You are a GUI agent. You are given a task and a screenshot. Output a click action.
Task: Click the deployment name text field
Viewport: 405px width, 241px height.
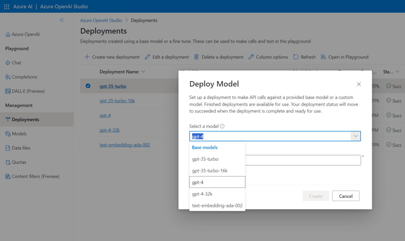303,160
